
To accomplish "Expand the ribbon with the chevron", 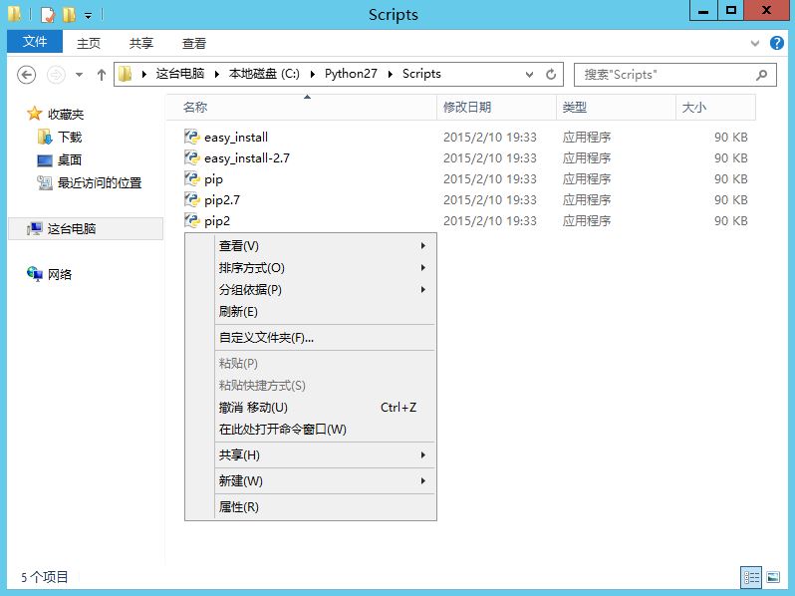I will click(x=755, y=44).
